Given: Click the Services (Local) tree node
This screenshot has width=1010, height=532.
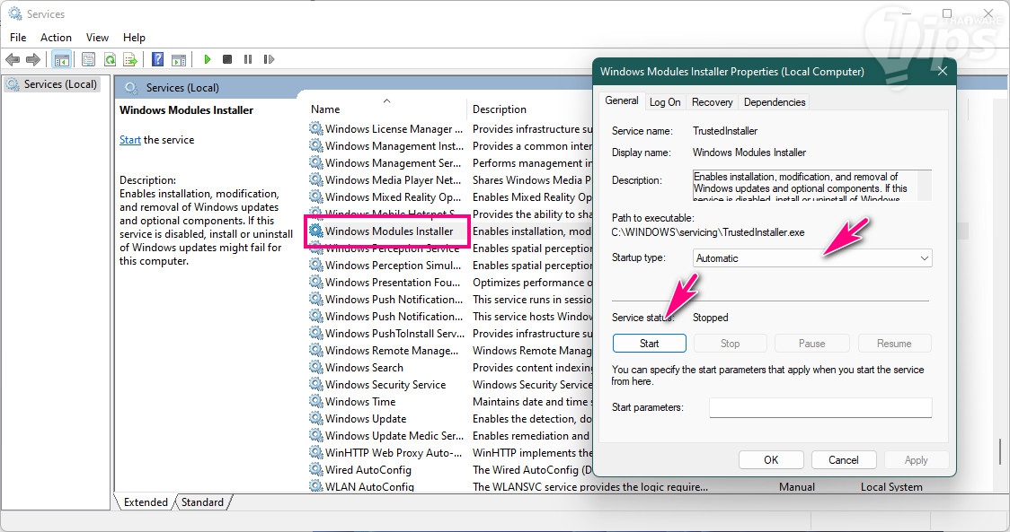Looking at the screenshot, I should coord(59,84).
